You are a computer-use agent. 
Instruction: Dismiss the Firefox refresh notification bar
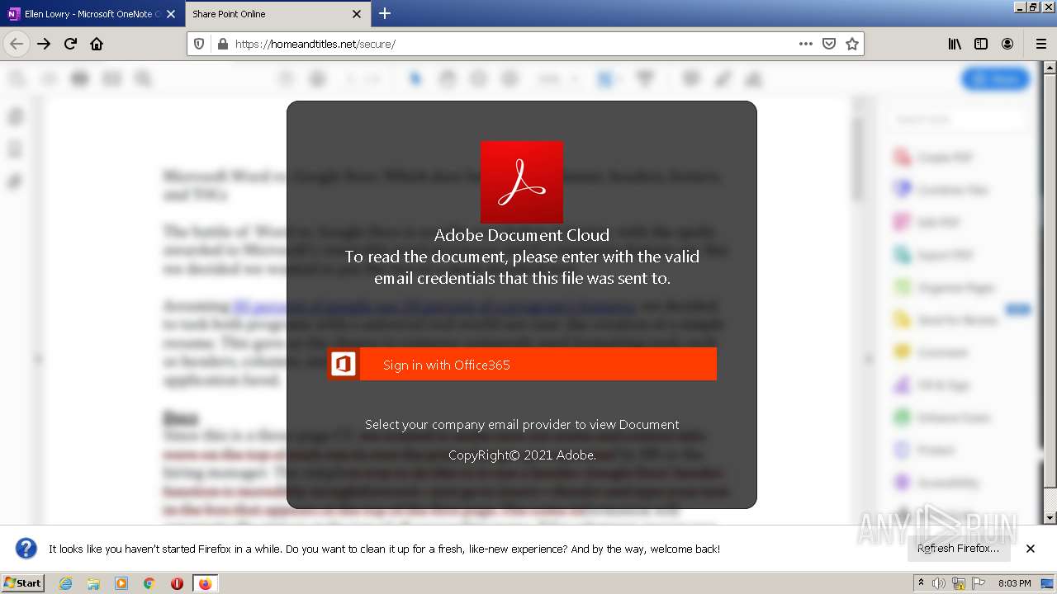point(1031,549)
